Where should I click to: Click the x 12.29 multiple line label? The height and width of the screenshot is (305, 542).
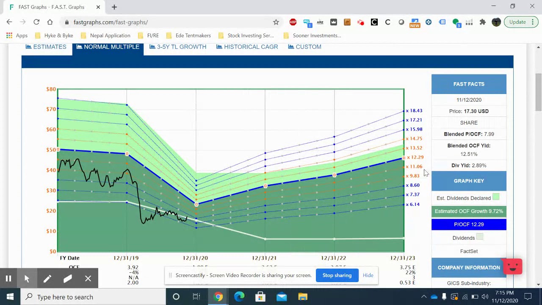click(415, 157)
